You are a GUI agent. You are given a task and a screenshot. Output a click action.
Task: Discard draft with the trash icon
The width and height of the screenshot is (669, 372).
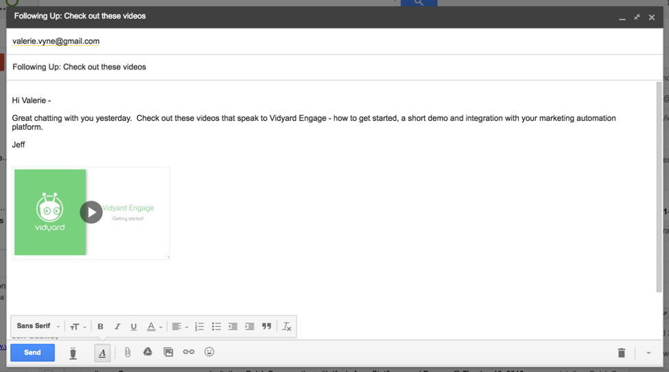coord(621,353)
